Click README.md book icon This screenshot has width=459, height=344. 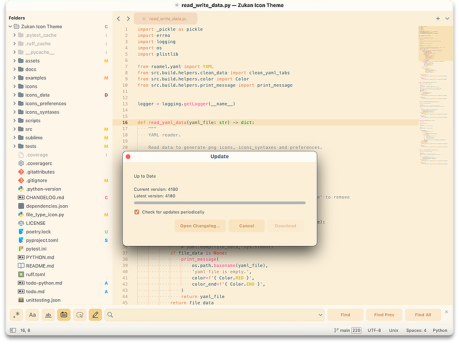pos(21,265)
